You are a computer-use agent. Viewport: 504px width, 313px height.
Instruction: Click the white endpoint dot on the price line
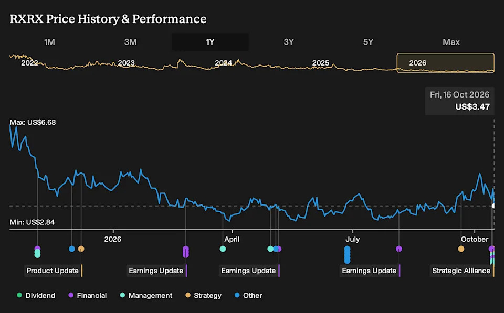tap(493, 206)
